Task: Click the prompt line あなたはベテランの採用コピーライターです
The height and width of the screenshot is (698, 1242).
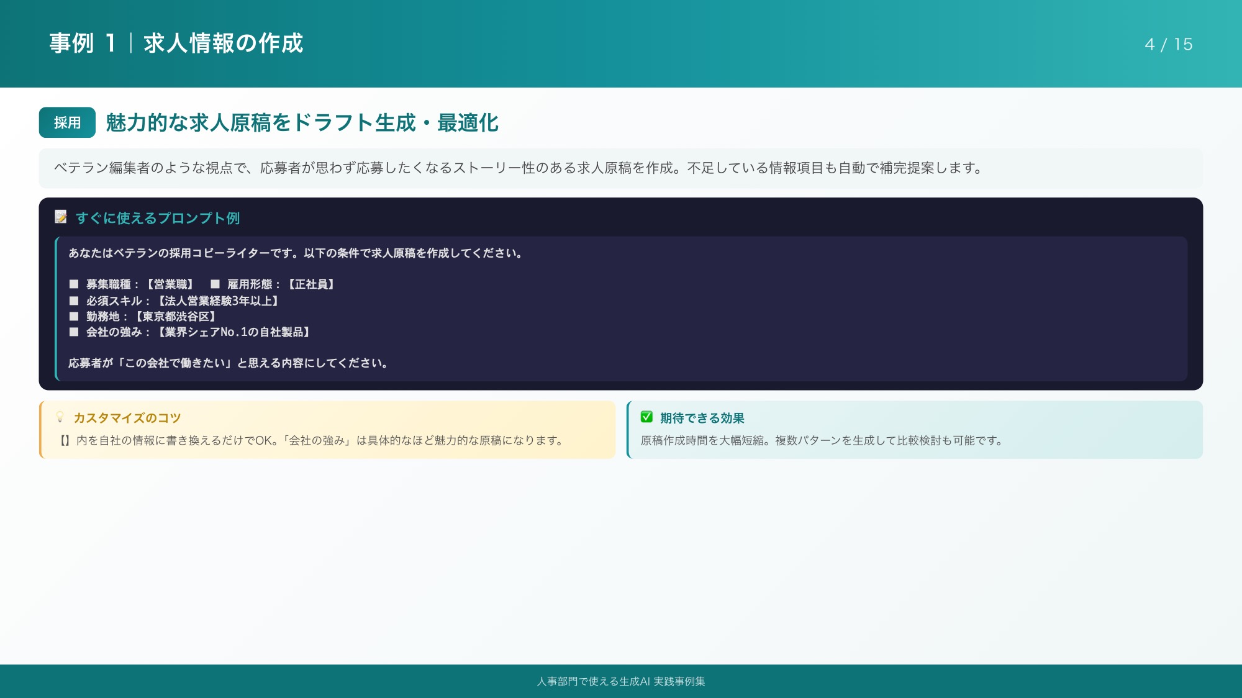Action: [296, 253]
